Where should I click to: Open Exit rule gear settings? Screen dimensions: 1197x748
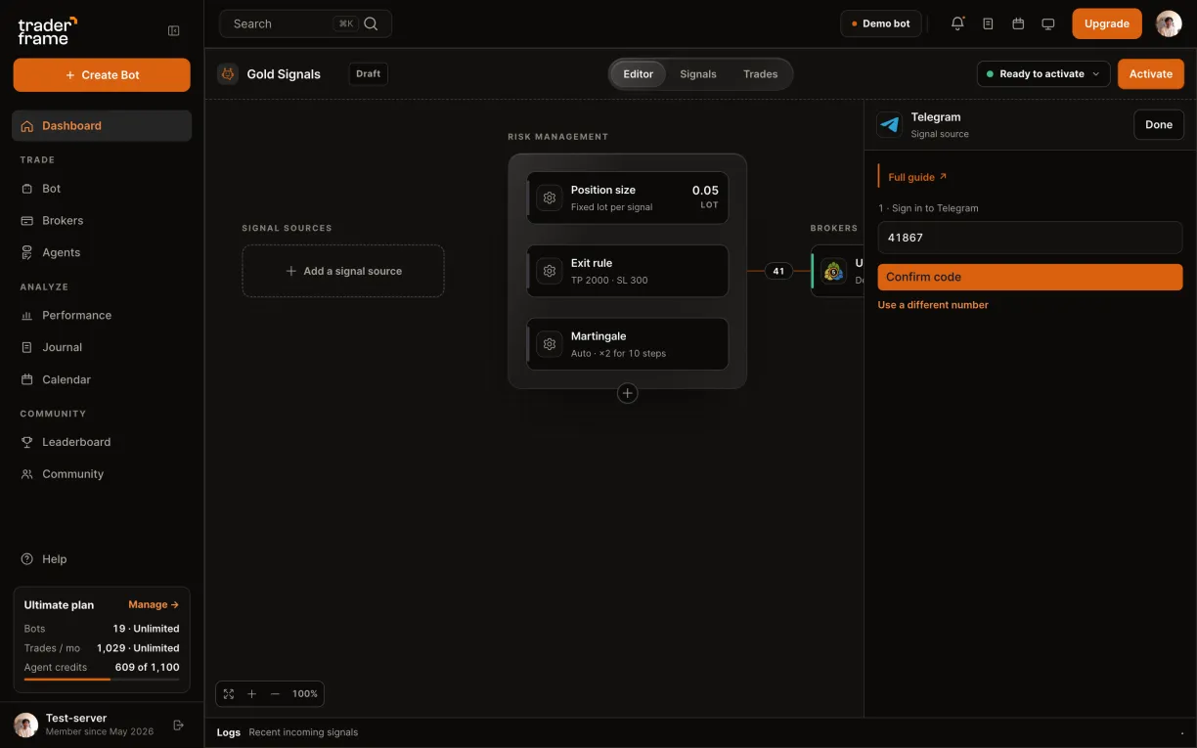pos(550,271)
